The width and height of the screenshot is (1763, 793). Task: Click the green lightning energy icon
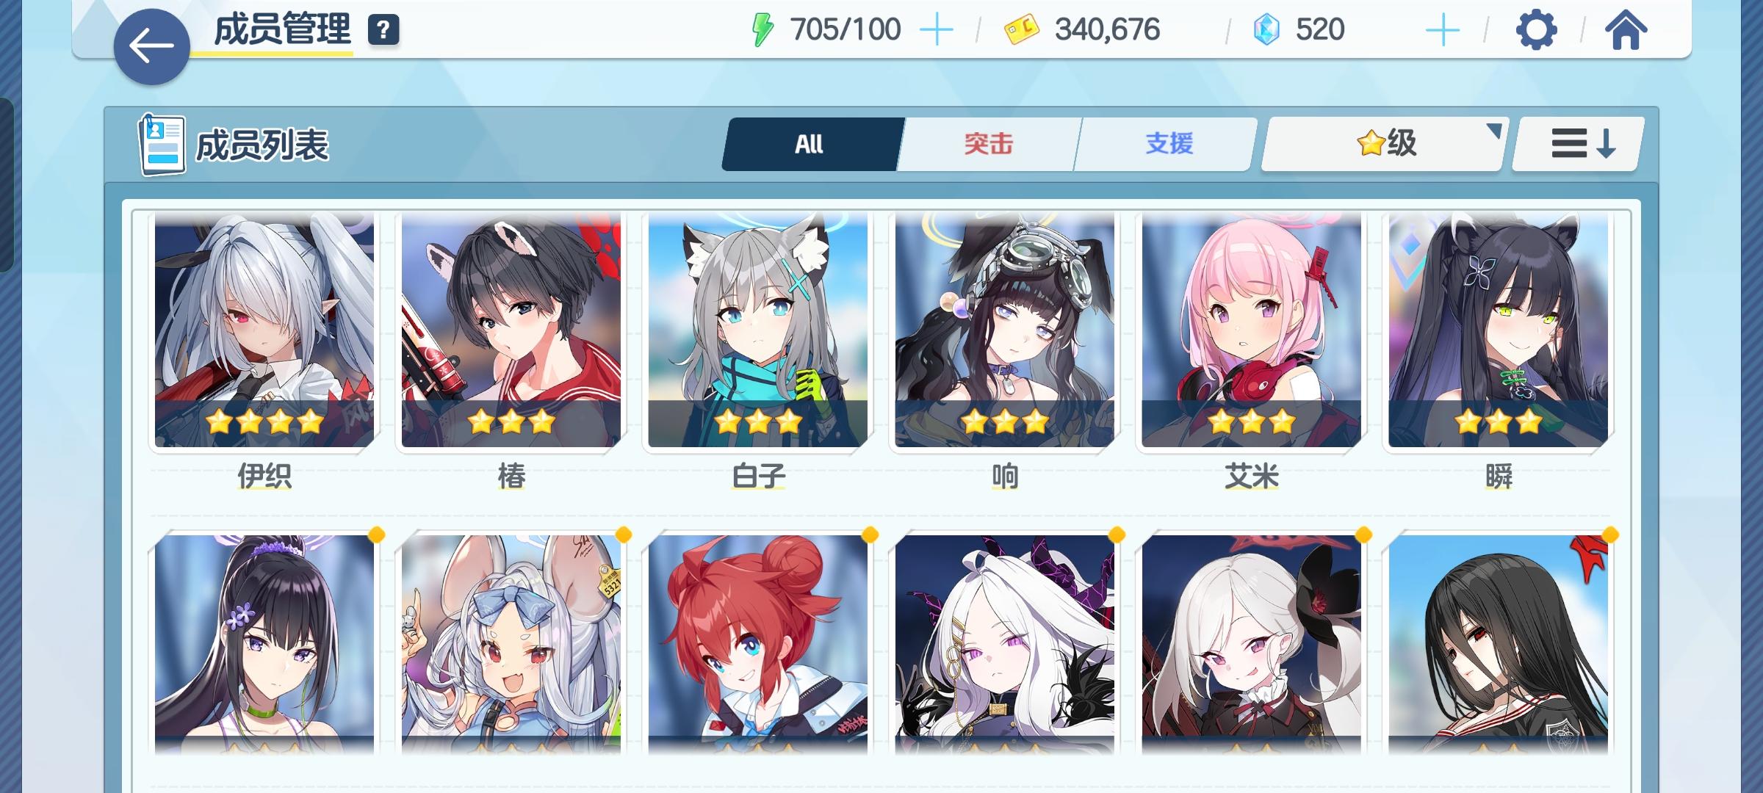[762, 30]
